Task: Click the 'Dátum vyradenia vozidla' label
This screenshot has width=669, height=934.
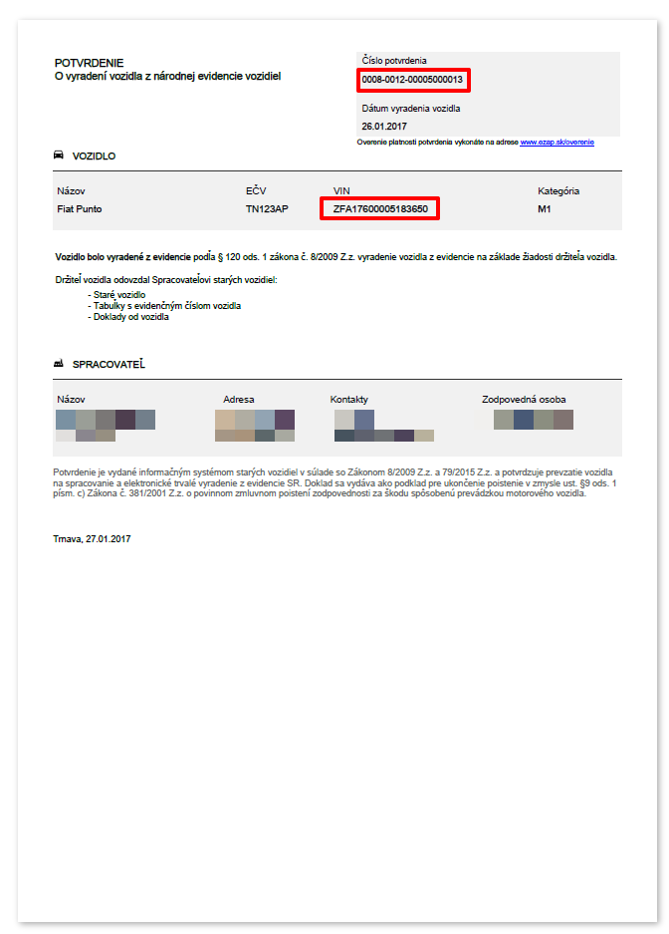Action: point(411,109)
